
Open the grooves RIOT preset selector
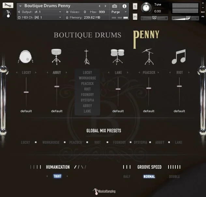pyautogui.click(x=180, y=72)
